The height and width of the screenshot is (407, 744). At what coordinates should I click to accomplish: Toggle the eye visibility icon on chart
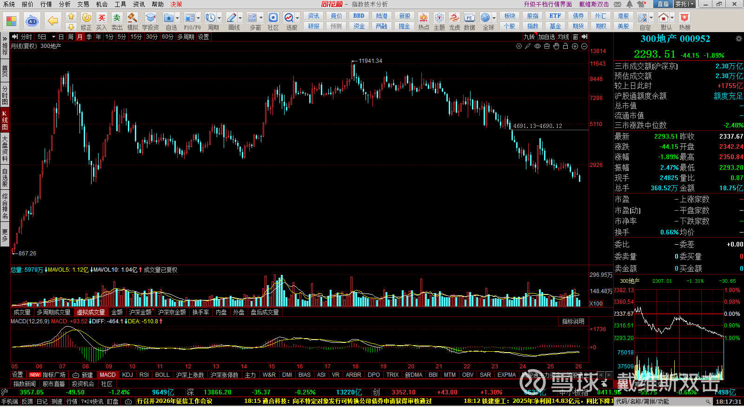[x=538, y=46]
